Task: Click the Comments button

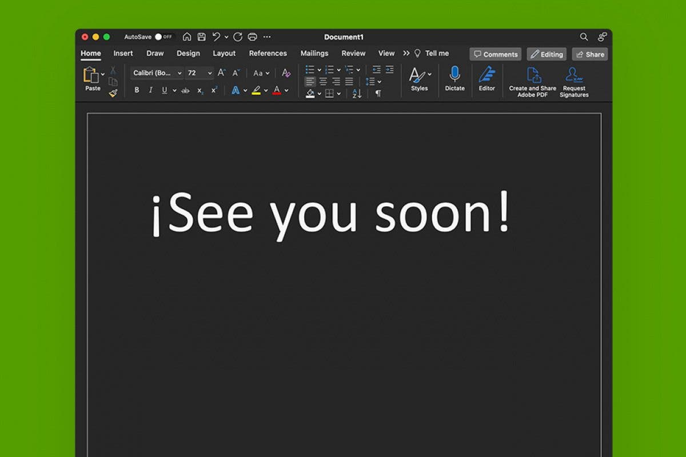Action: [495, 54]
